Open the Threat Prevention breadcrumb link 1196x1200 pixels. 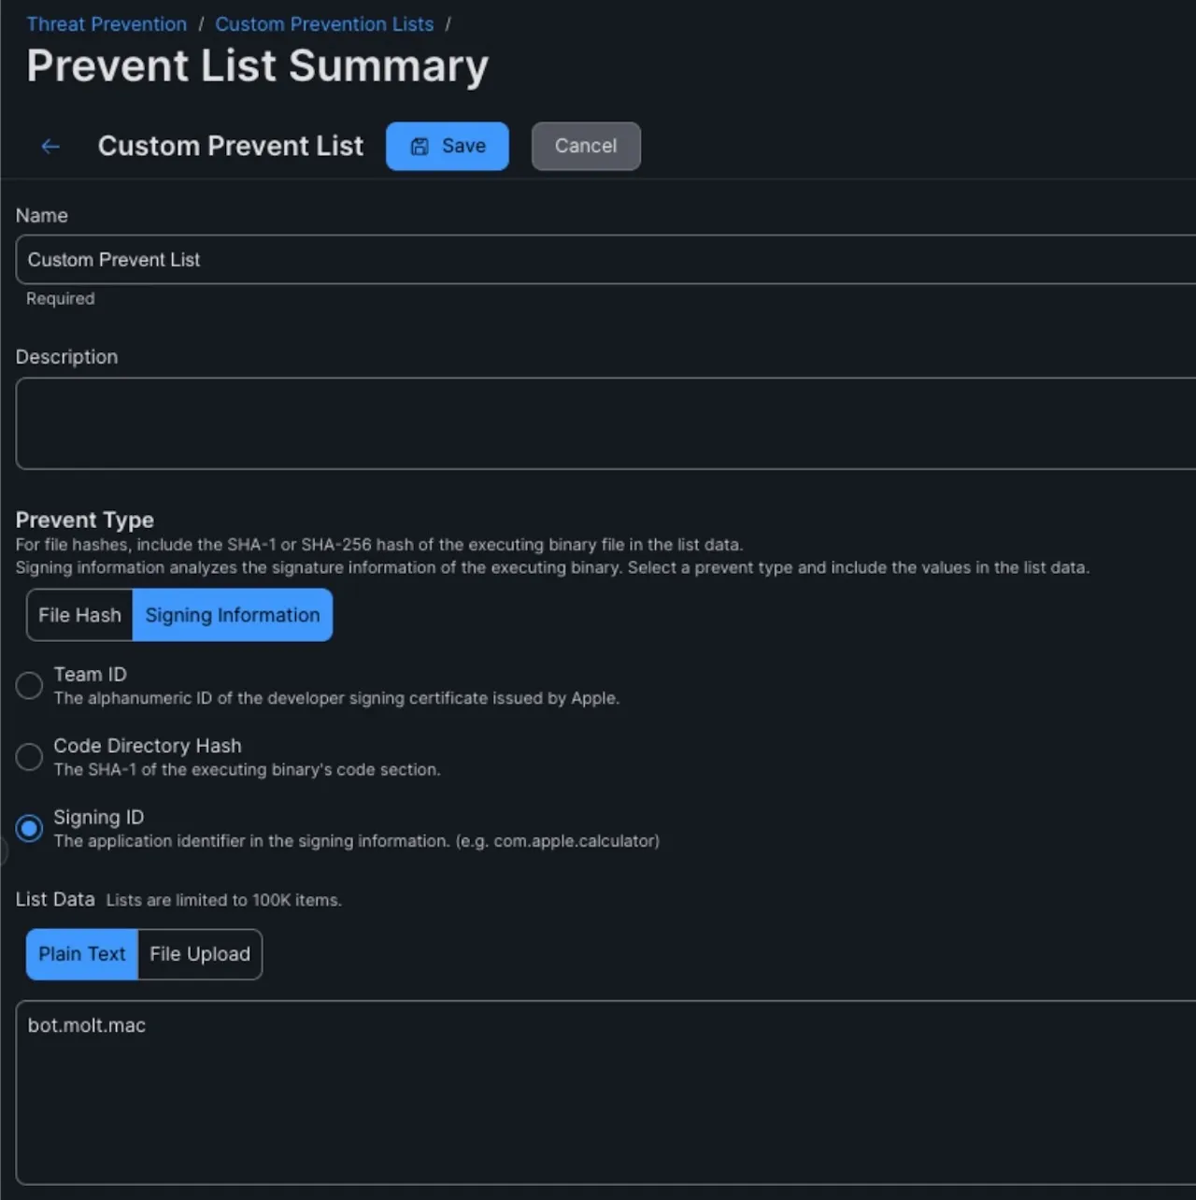tap(107, 24)
